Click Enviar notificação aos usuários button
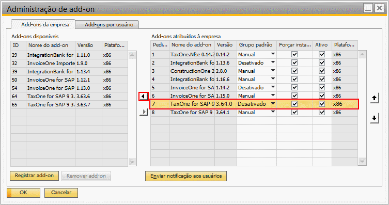389x205 pixels. click(x=186, y=176)
